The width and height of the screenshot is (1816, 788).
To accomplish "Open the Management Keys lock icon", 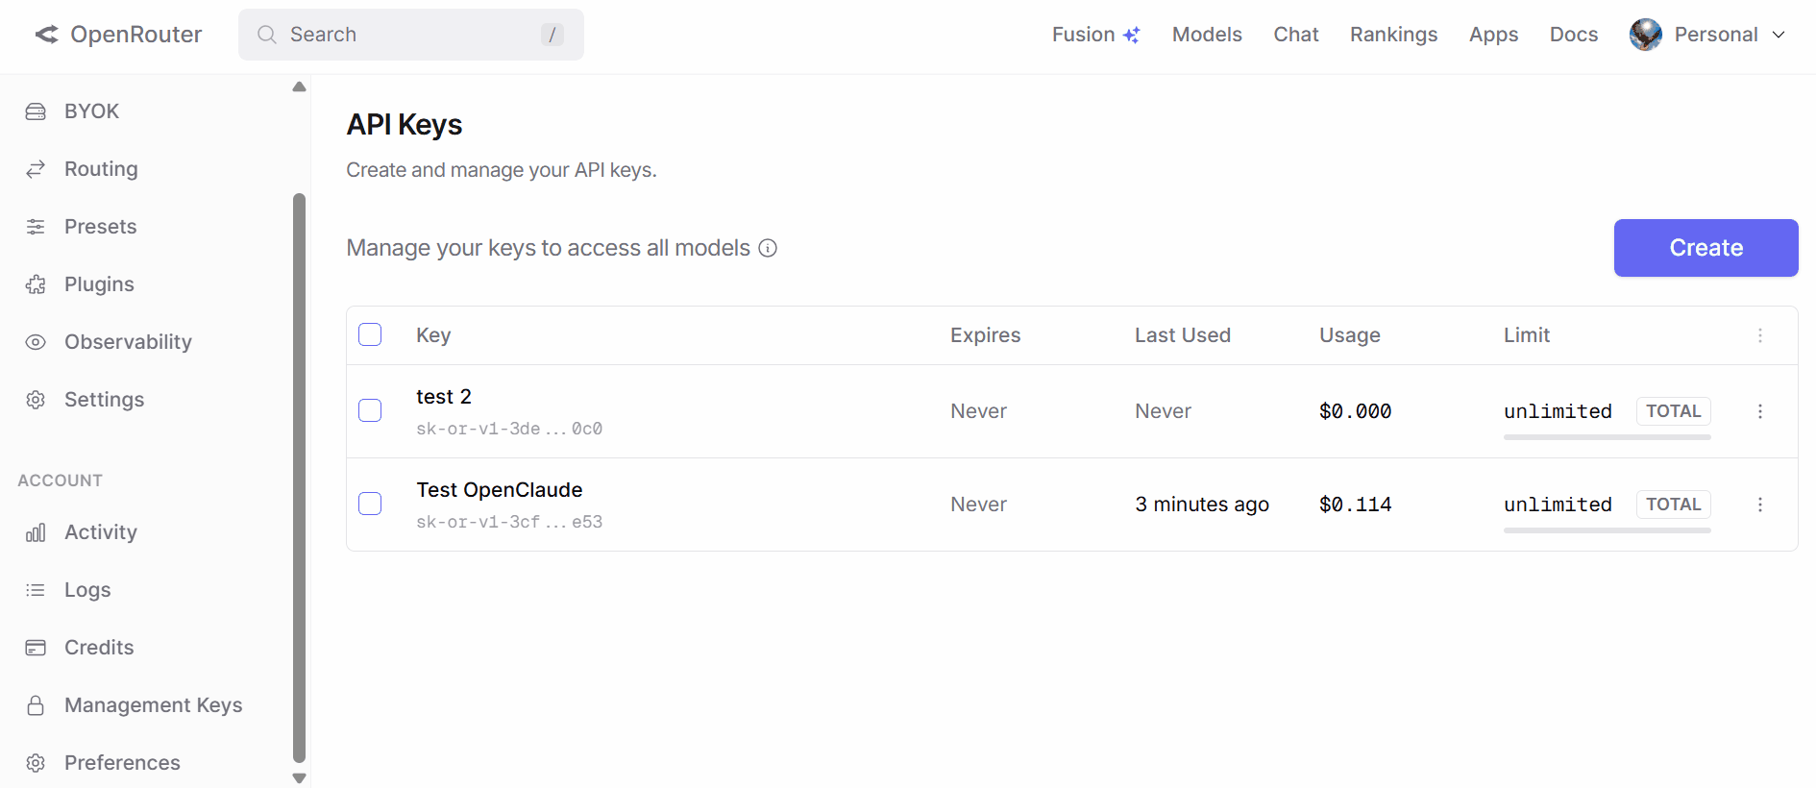I will click(36, 705).
